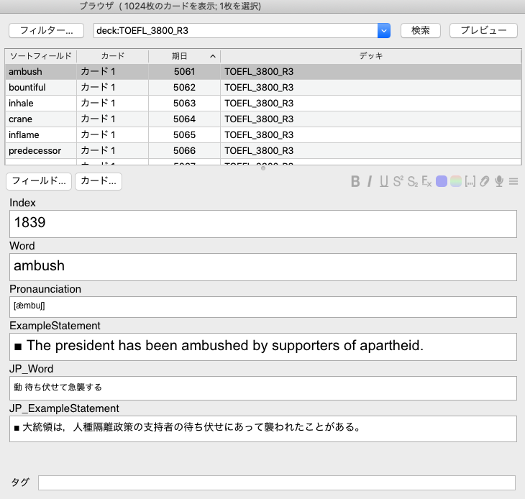Open the rainbow color picker swatch
Screen dimensions: 525x499
[x=456, y=181]
